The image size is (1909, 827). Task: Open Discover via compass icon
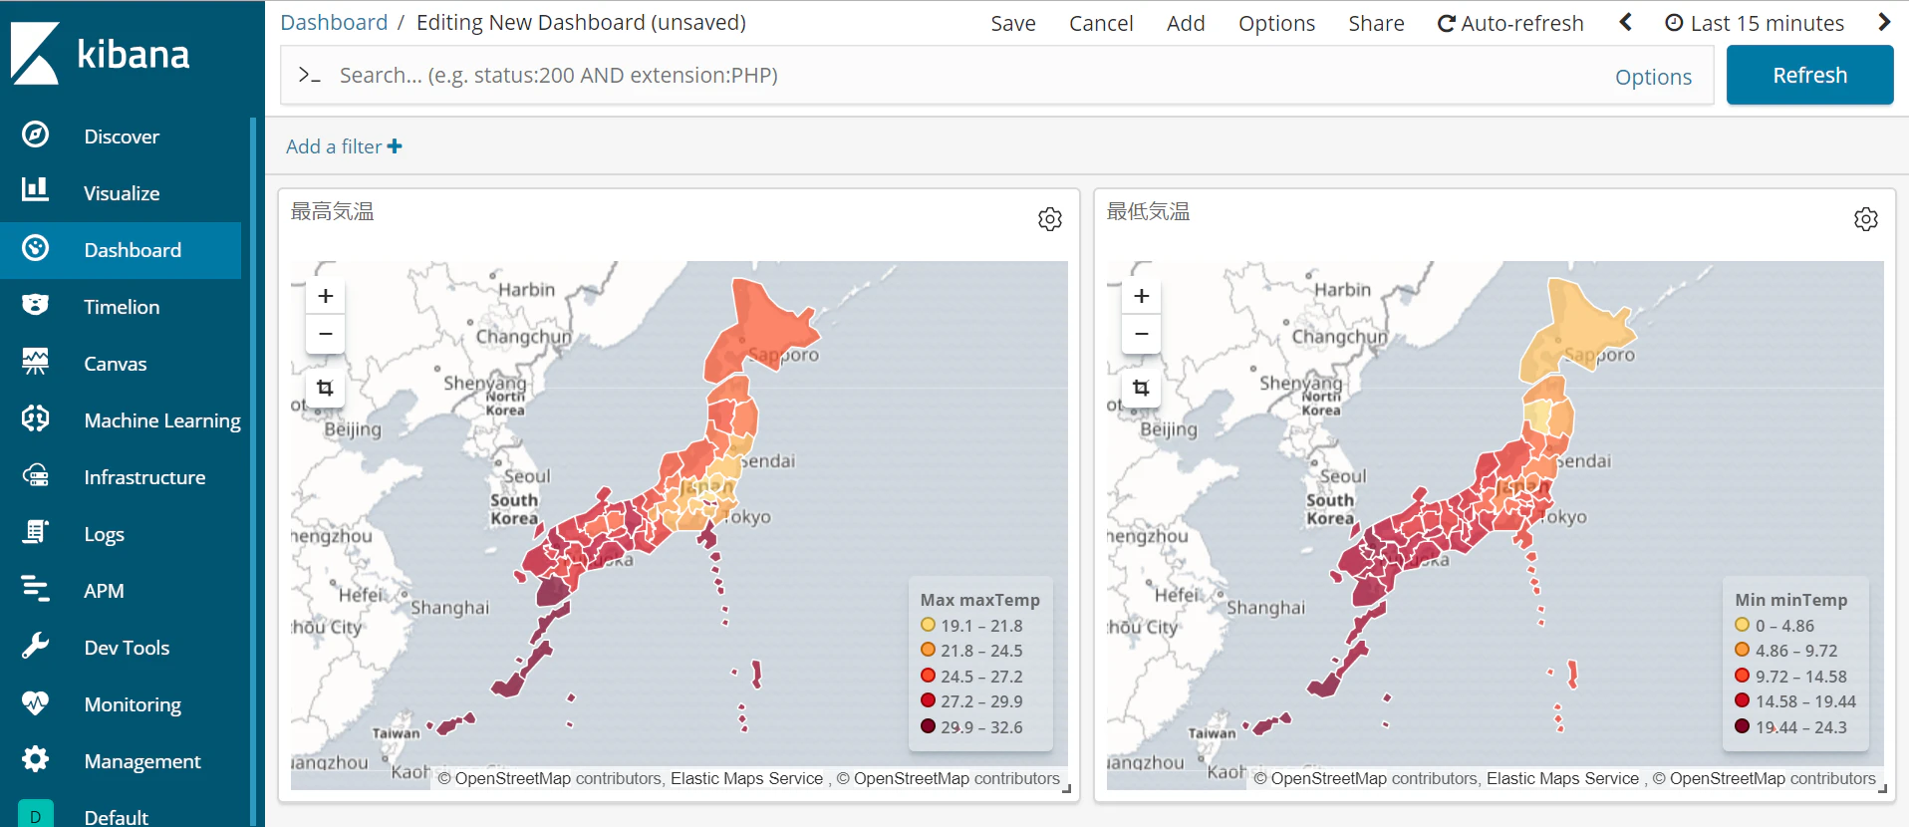[x=36, y=135]
